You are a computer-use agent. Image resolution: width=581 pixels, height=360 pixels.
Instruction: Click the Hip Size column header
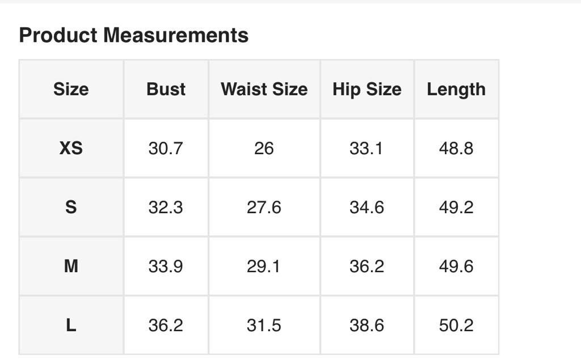pos(367,89)
